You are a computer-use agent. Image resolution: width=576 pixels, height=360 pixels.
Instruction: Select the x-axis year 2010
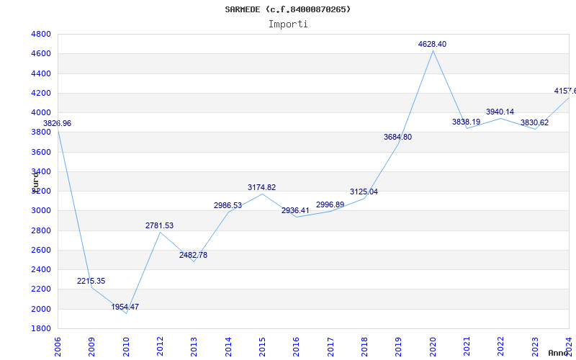[x=126, y=347]
